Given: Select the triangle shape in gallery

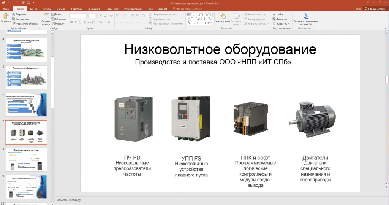Looking at the screenshot, I should (189, 19).
